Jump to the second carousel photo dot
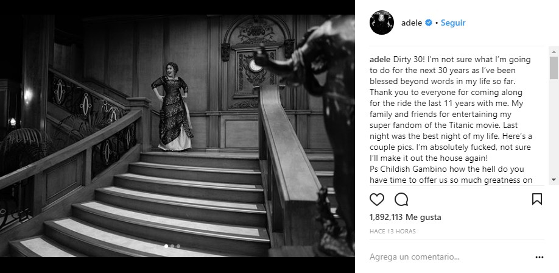 click(x=172, y=246)
